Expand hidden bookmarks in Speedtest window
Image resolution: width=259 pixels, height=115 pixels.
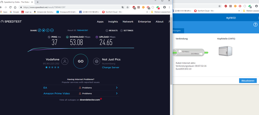pos(147,12)
